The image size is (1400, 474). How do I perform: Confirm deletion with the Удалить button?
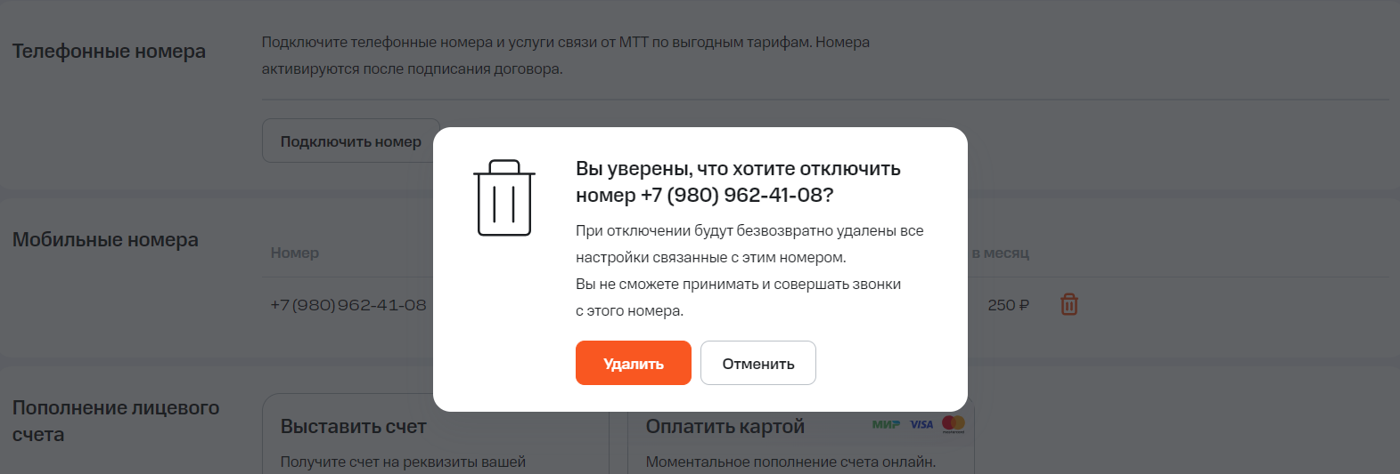pos(633,363)
